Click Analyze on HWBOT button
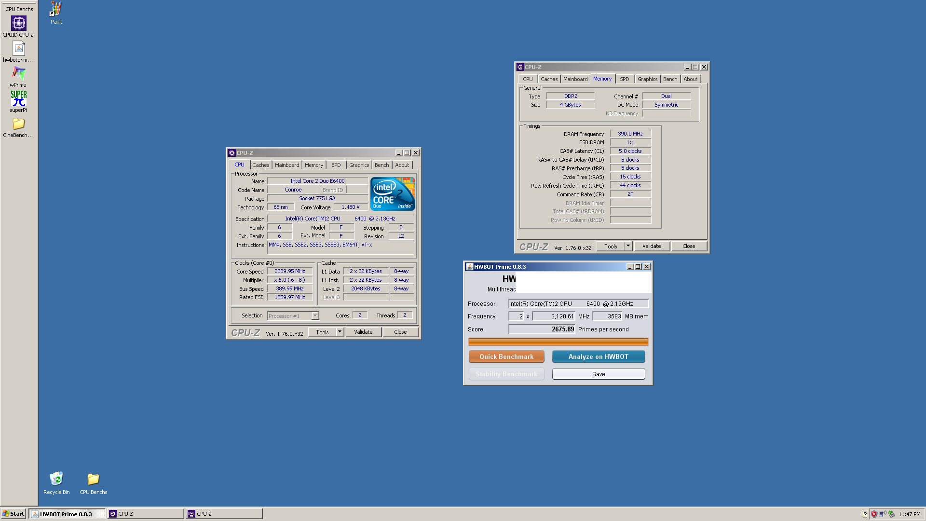Viewport: 926px width, 521px height. (599, 356)
